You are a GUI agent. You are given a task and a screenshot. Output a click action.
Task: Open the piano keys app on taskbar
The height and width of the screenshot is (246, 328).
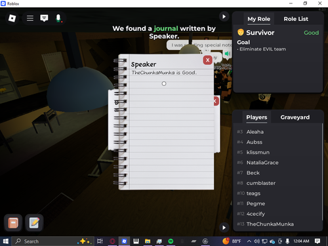[136, 241]
